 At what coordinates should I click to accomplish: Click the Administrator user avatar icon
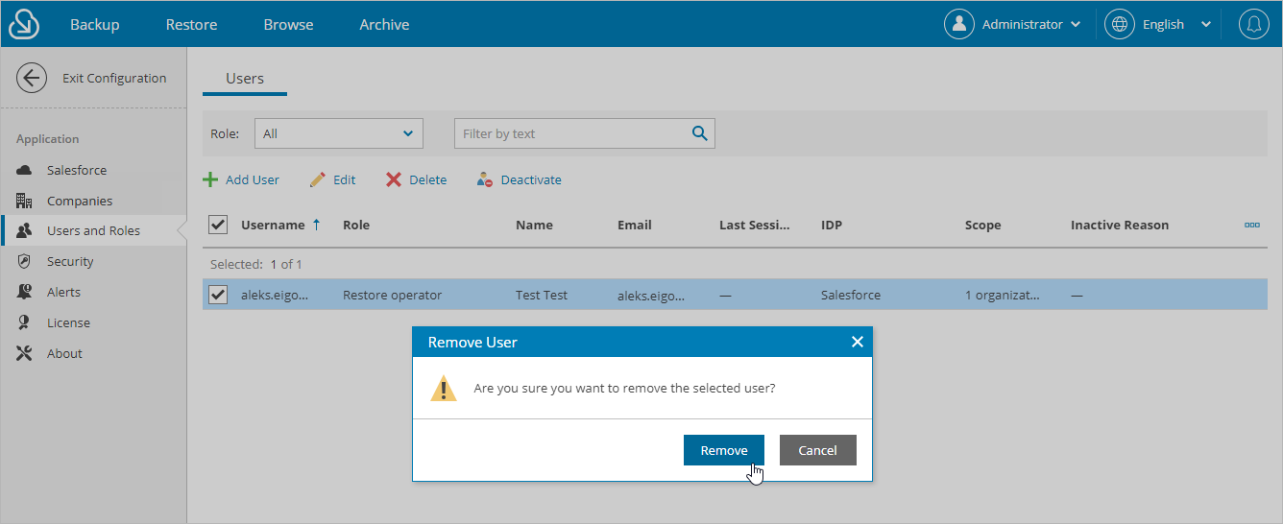click(x=959, y=24)
